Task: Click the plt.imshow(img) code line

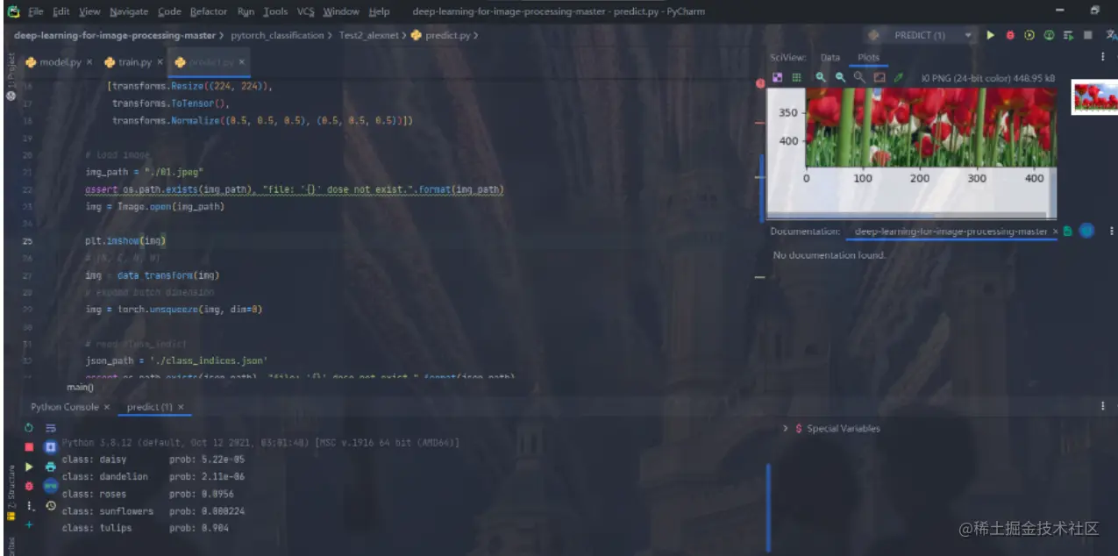Action: pos(125,240)
